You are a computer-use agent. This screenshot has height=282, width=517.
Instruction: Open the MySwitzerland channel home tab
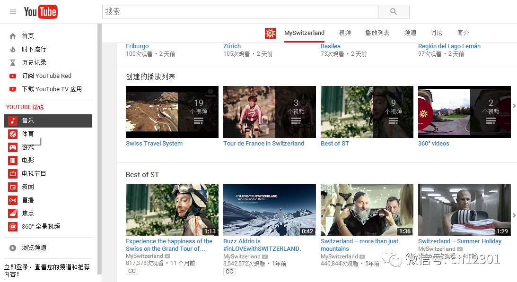pos(304,33)
